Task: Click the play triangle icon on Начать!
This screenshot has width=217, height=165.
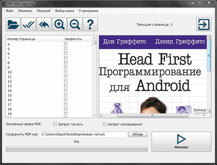Action: click(181, 139)
